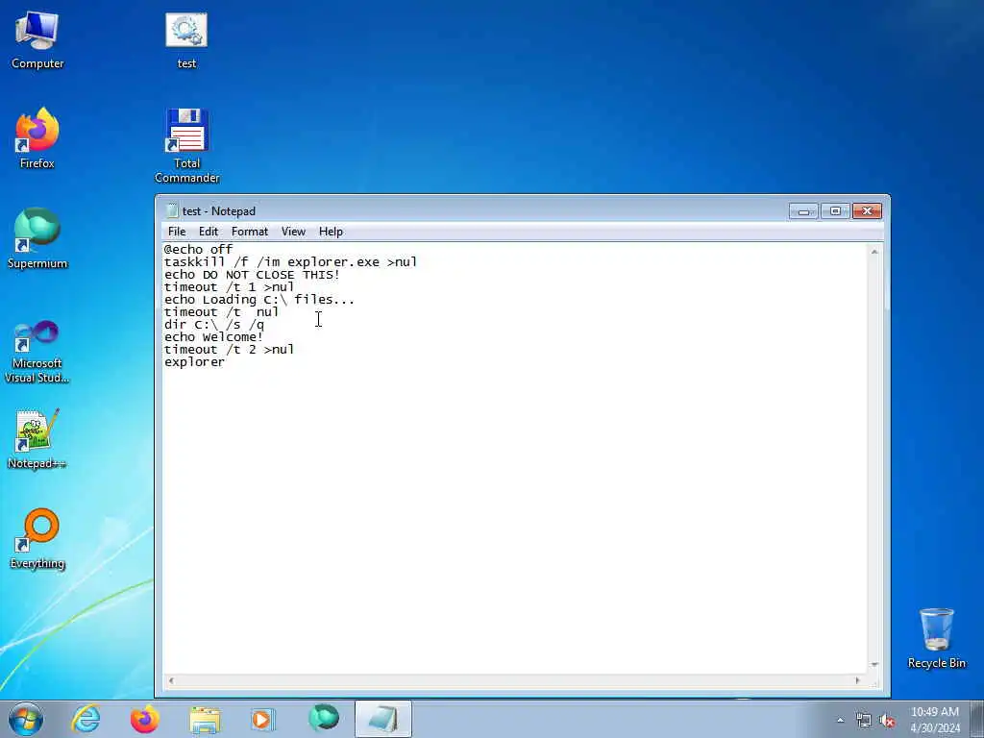Click the 'dir C:\ /s /q' line
The image size is (984, 738).
[x=214, y=325]
